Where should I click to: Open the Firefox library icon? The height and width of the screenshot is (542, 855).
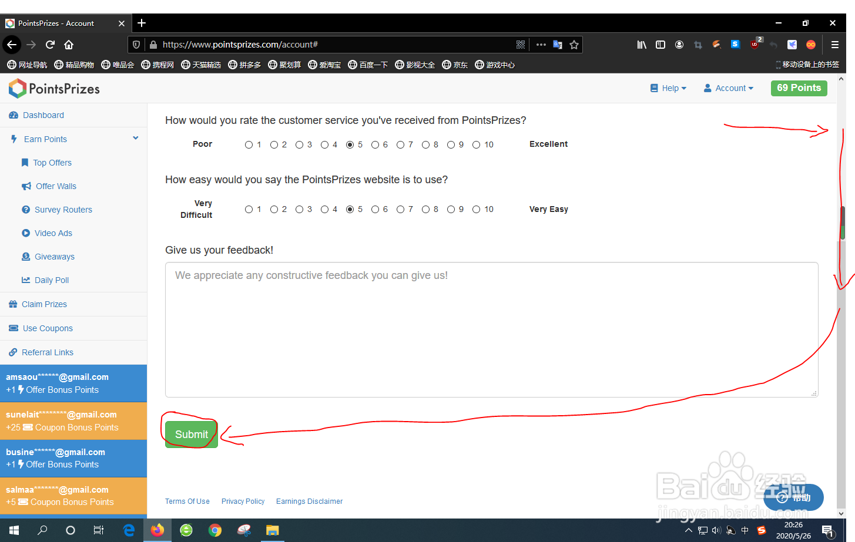[x=642, y=45]
